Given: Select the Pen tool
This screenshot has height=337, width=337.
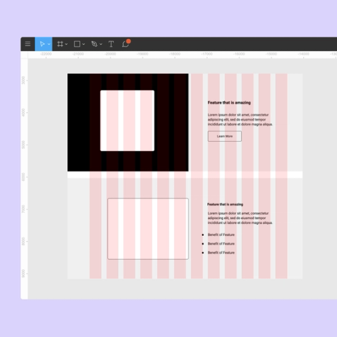Looking at the screenshot, I should (x=94, y=44).
